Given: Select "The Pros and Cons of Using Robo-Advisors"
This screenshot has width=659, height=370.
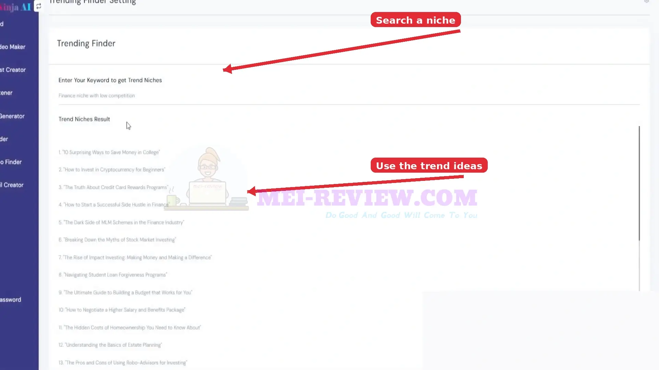Looking at the screenshot, I should click(123, 363).
